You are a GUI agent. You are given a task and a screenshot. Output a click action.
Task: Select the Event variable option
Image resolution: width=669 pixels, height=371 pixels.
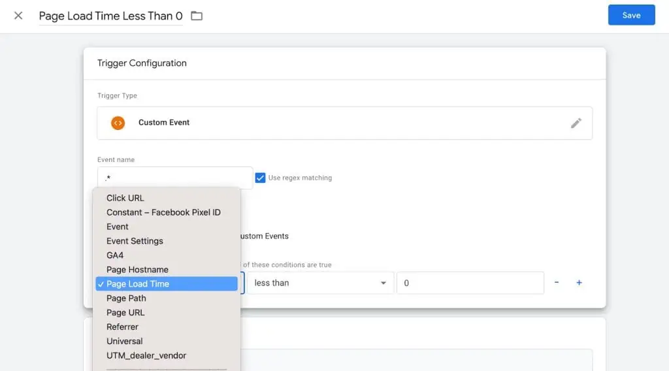(118, 227)
